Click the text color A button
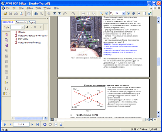Image resolution: width=162 pixels, height=132 pixels. click(27, 27)
